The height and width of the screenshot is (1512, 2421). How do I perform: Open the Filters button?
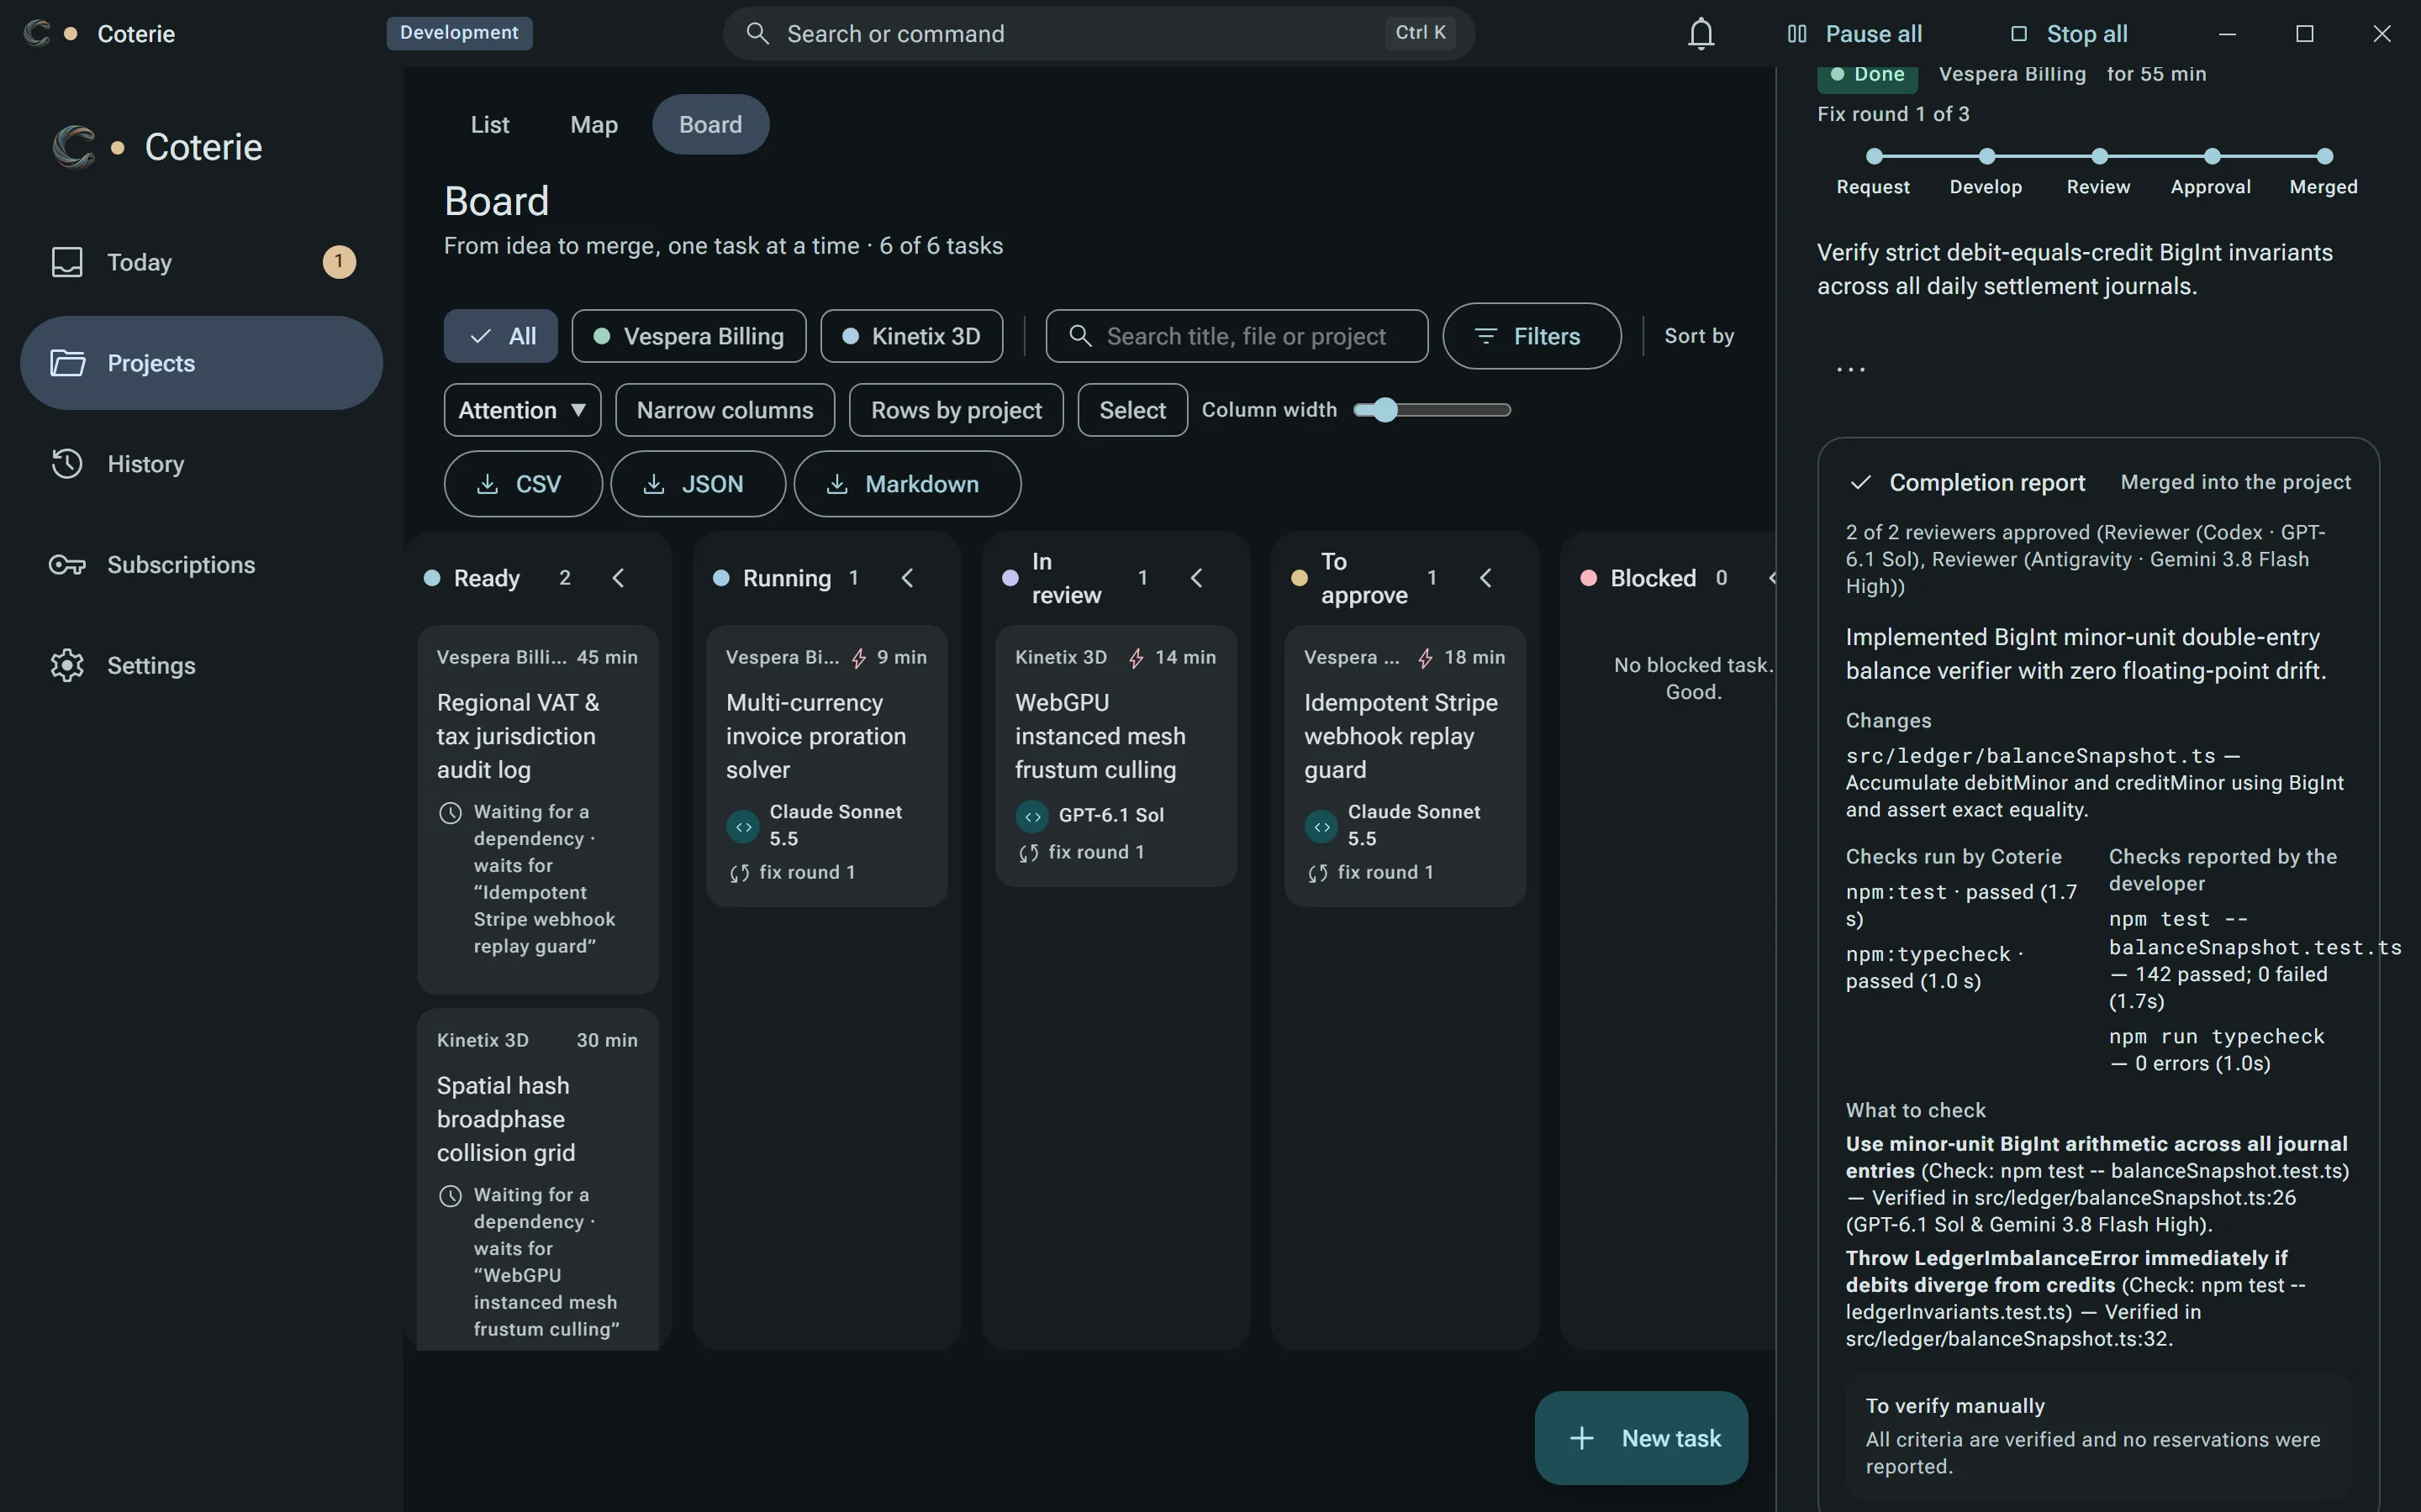(1532, 336)
